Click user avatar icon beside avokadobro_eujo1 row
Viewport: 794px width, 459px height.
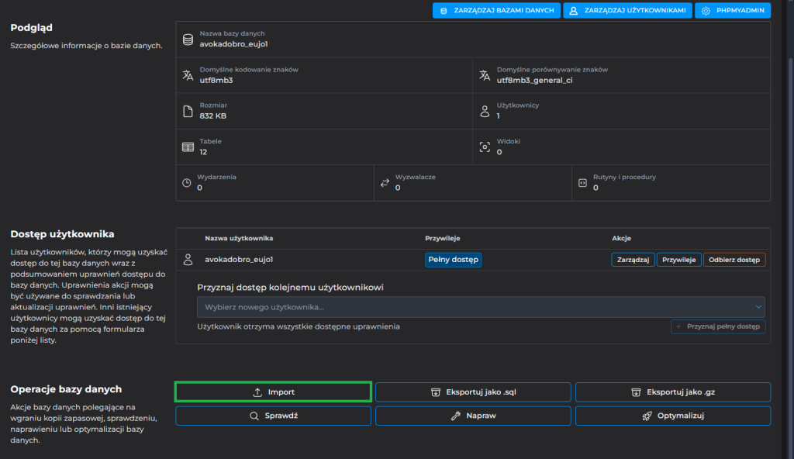187,260
